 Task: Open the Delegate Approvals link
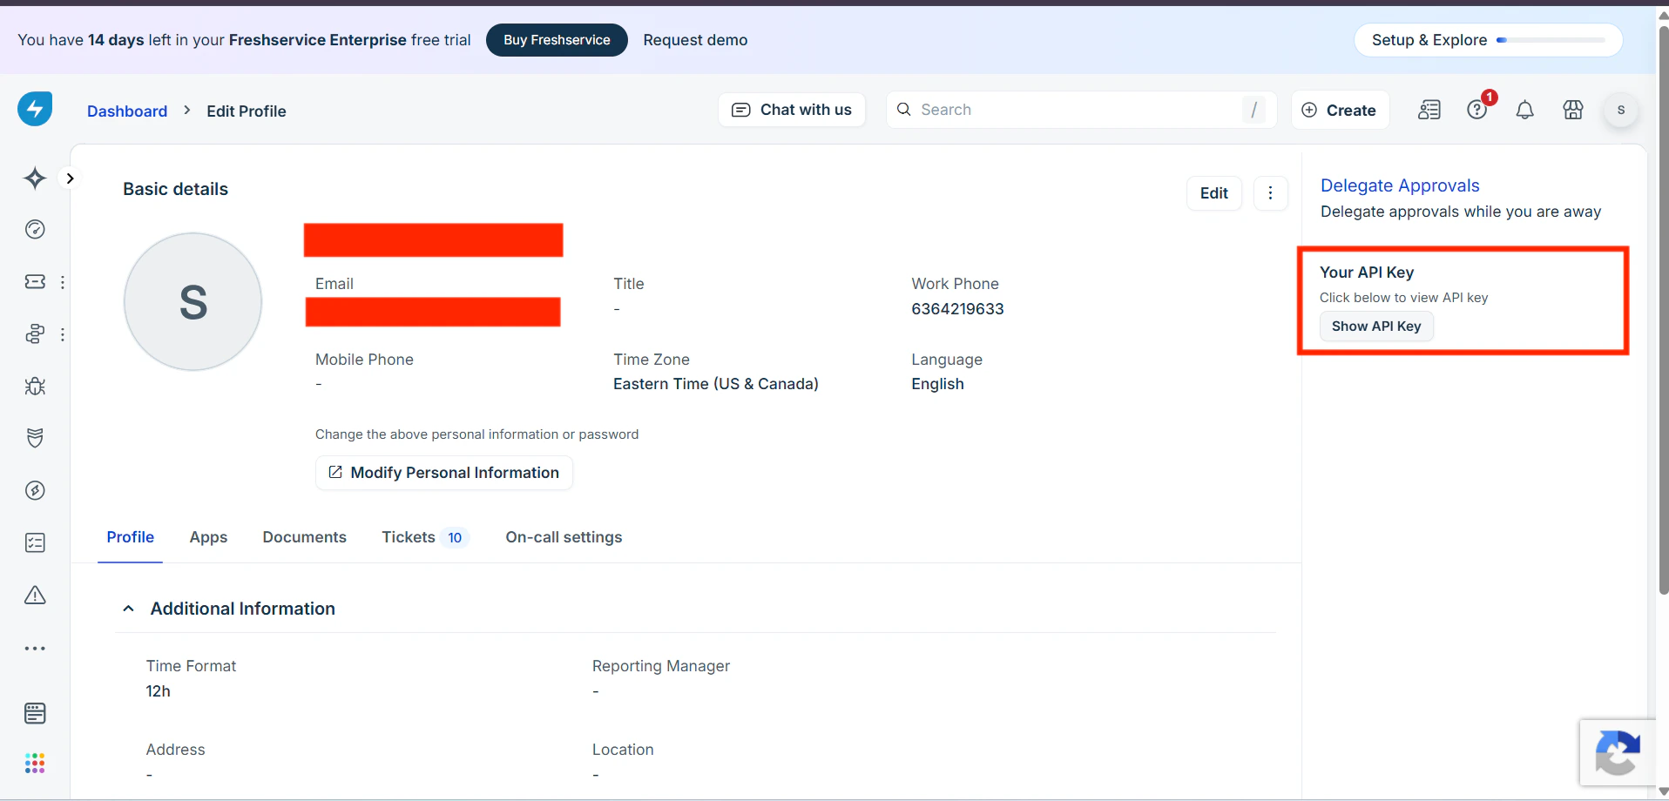[x=1400, y=185]
